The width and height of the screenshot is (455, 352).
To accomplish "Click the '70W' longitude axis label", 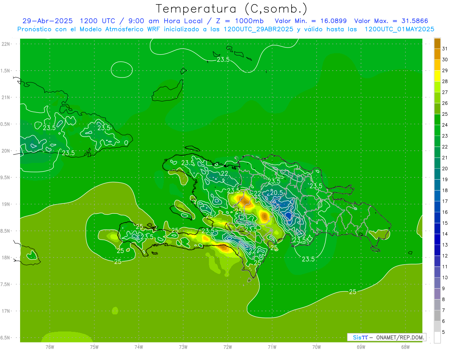I will click(317, 347).
